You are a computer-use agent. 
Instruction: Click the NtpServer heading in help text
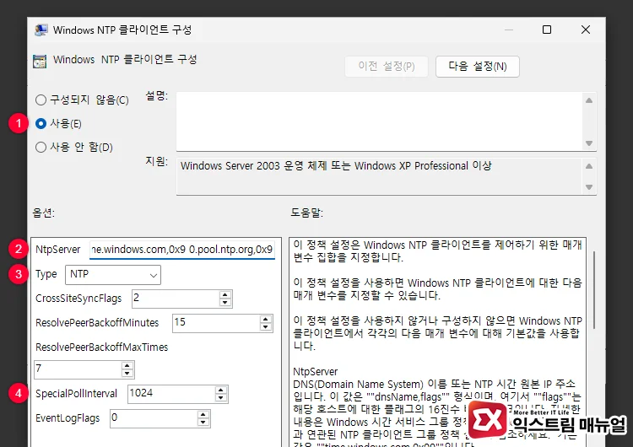316,372
